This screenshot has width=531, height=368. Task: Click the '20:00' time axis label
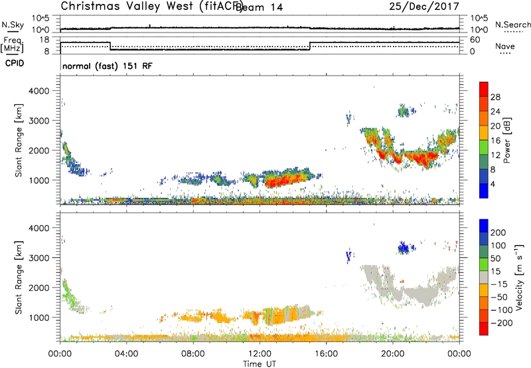(x=392, y=354)
